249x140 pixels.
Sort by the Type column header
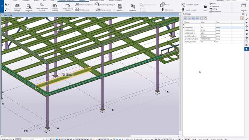223,23
